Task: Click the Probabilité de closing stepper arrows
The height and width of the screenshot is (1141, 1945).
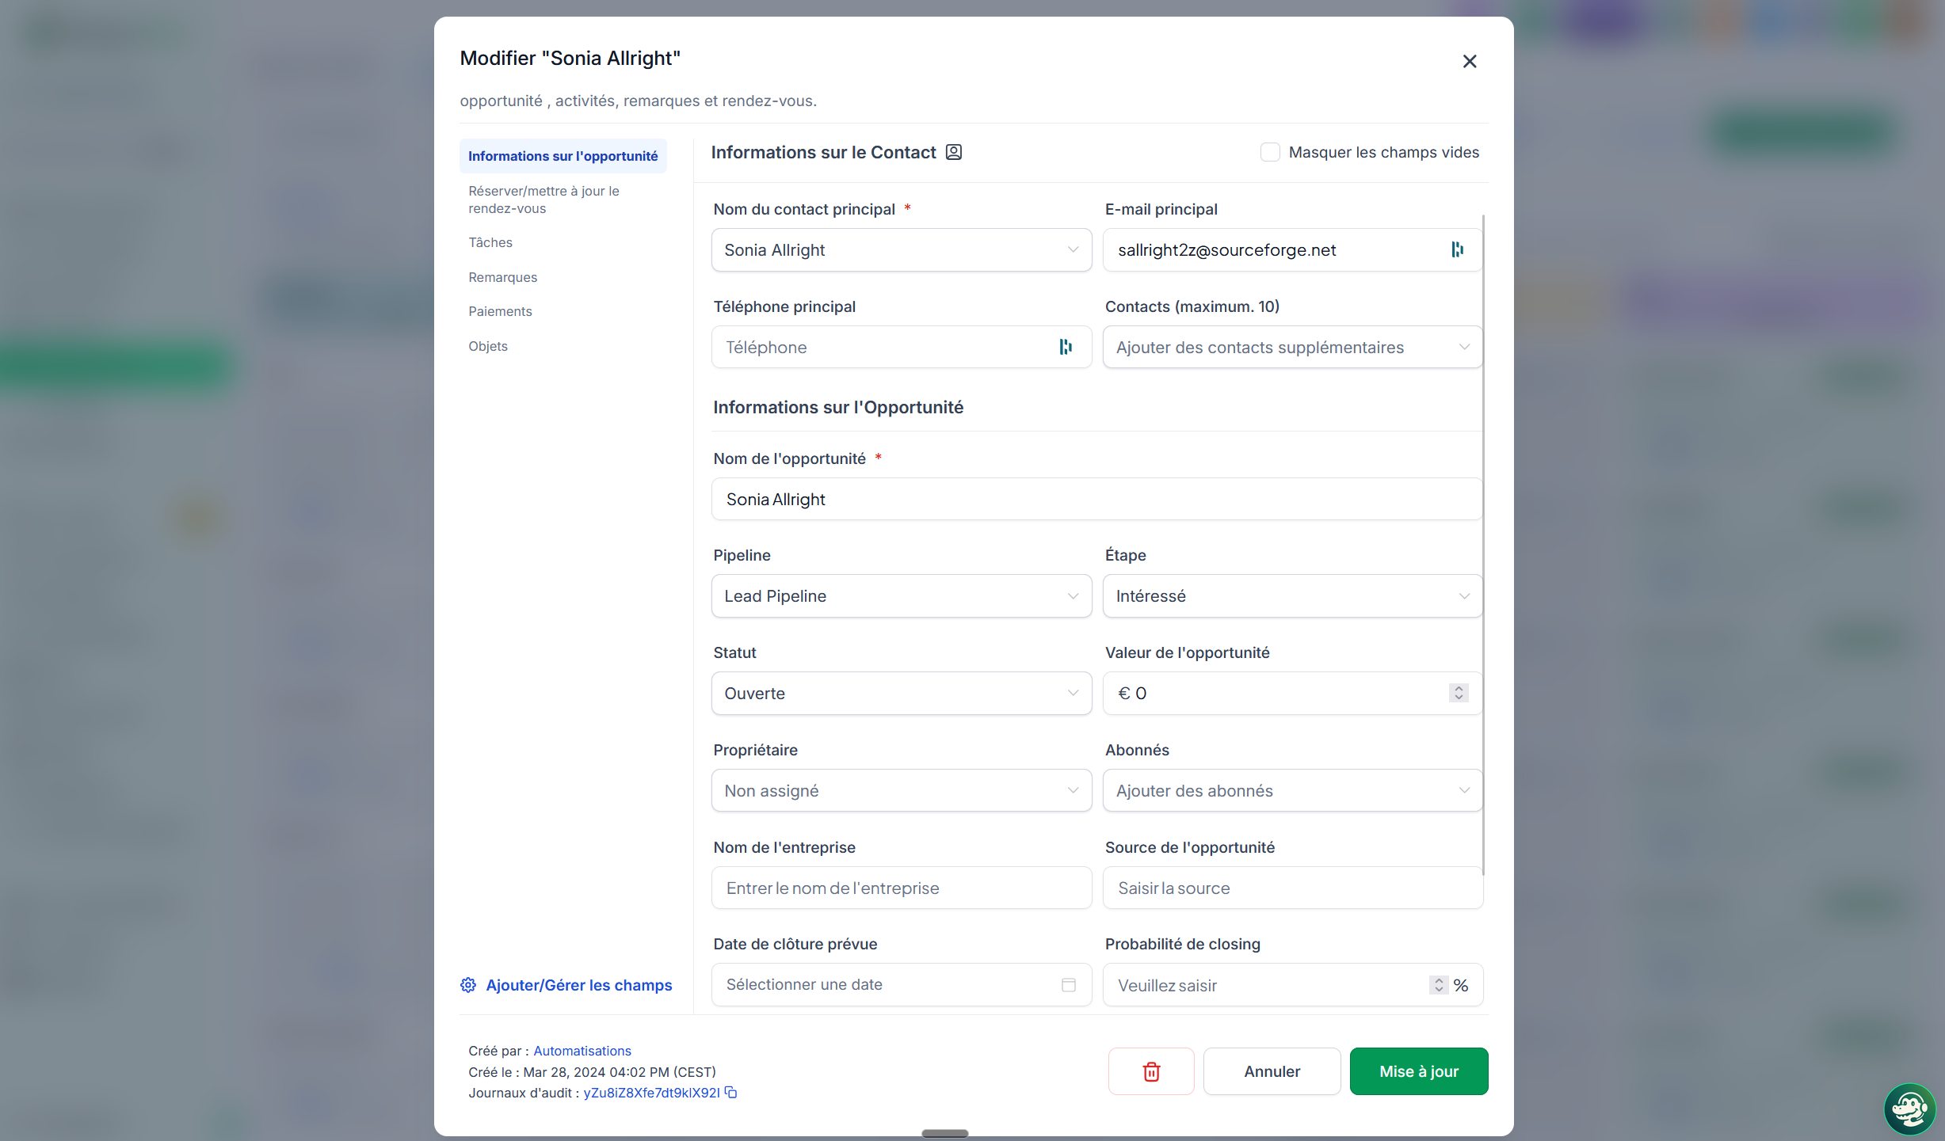Action: click(x=1439, y=985)
